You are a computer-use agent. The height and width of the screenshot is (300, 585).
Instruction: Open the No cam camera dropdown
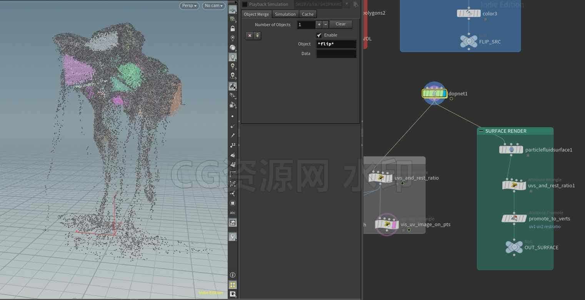pyautogui.click(x=213, y=5)
